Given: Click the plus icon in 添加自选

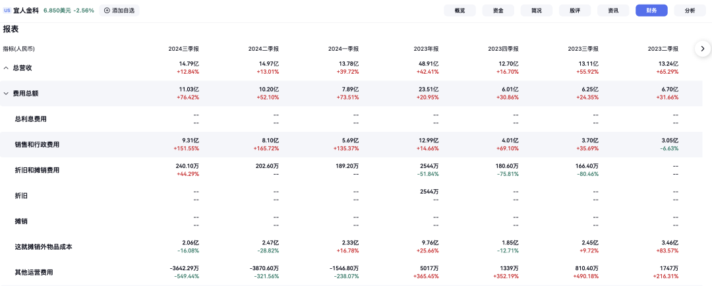Looking at the screenshot, I should point(107,11).
